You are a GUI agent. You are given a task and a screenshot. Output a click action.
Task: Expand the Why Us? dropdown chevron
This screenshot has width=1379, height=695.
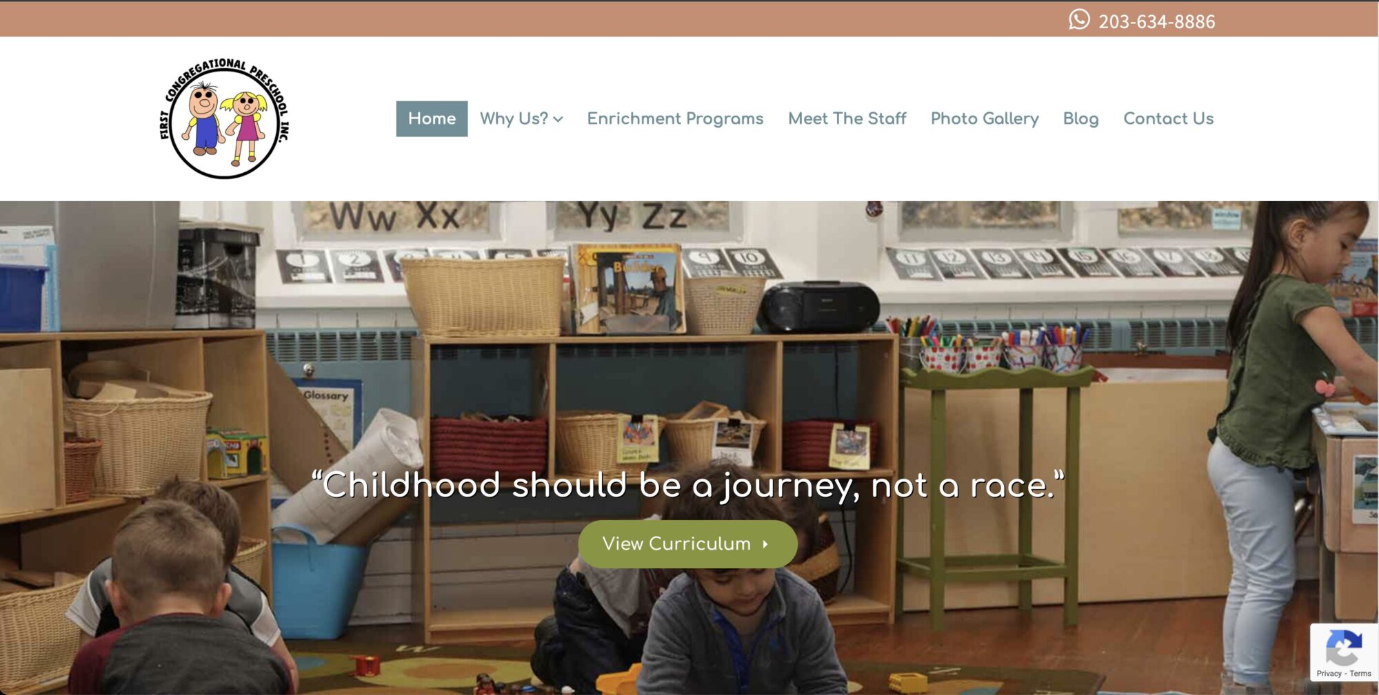click(x=558, y=120)
